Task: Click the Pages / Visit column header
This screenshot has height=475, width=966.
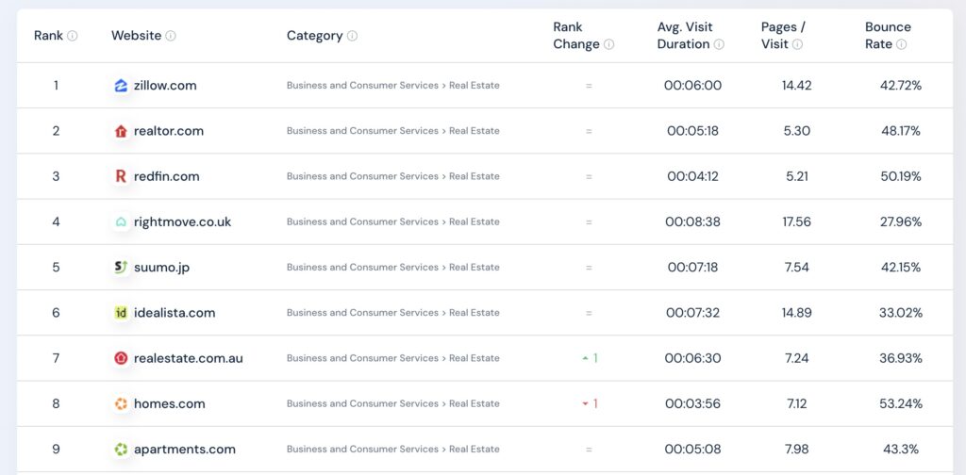Action: tap(782, 35)
